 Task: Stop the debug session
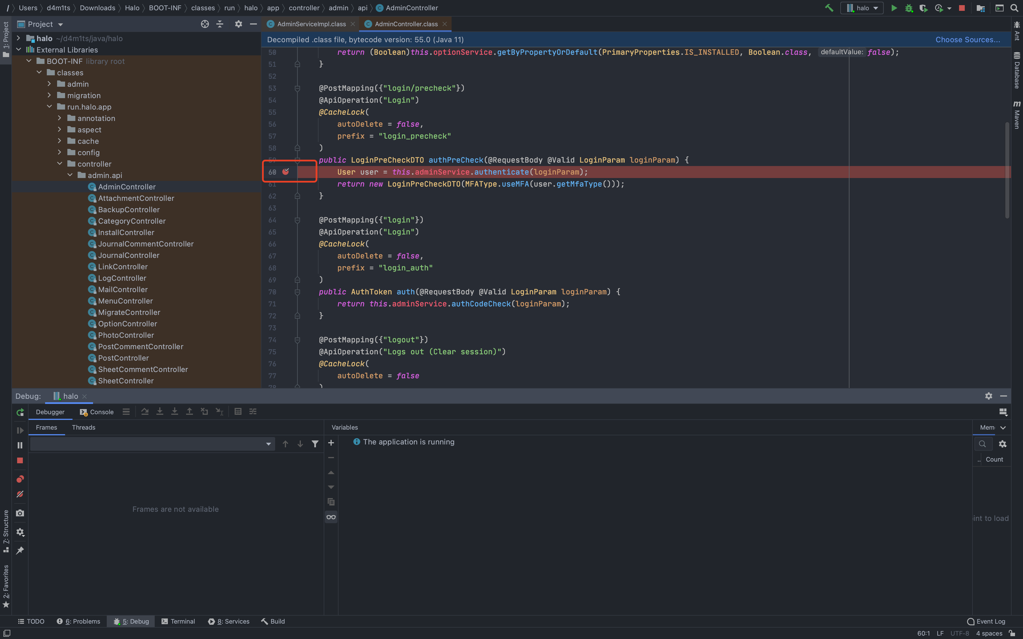click(x=20, y=461)
